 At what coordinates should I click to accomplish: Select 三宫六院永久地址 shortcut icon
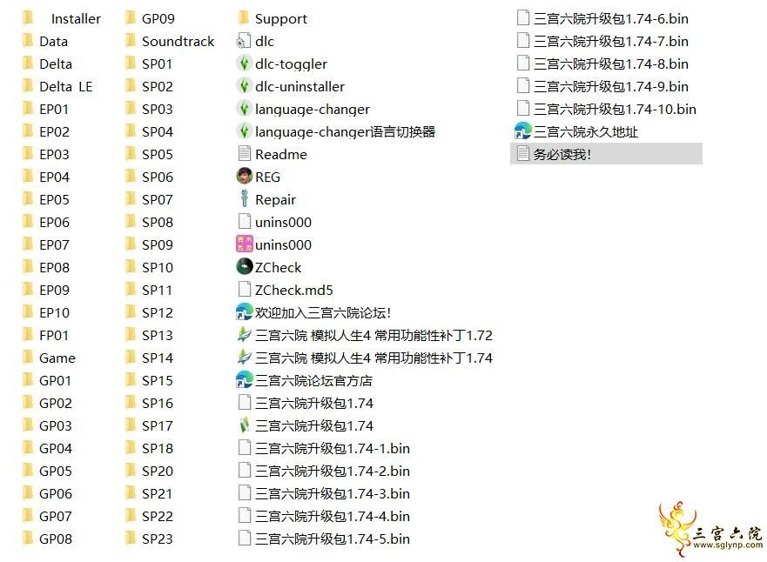(523, 131)
